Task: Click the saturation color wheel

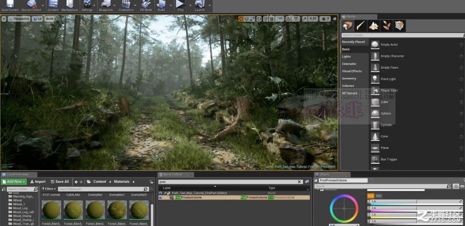Action: [x=344, y=208]
